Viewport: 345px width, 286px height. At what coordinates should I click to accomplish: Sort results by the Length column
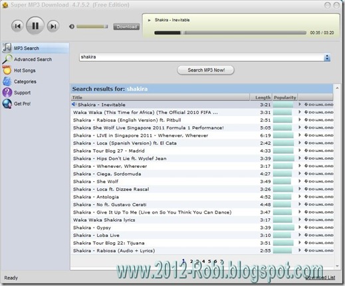pyautogui.click(x=261, y=98)
